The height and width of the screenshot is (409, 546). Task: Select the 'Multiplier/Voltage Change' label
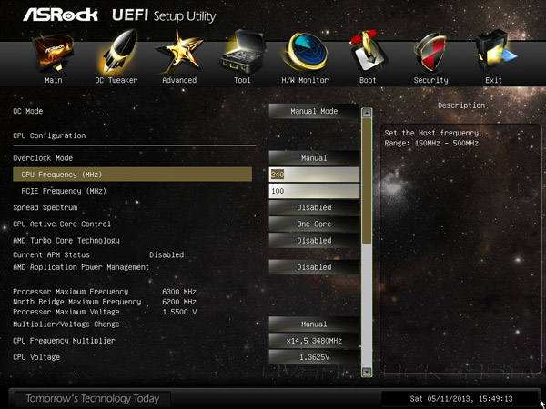[66, 324]
